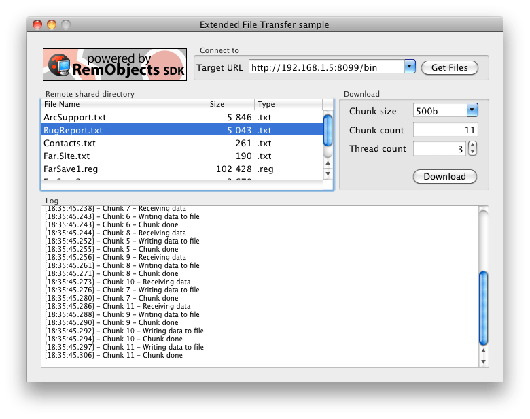The image size is (530, 419).
Task: Click the file list scroll up arrow
Action: tap(328, 163)
